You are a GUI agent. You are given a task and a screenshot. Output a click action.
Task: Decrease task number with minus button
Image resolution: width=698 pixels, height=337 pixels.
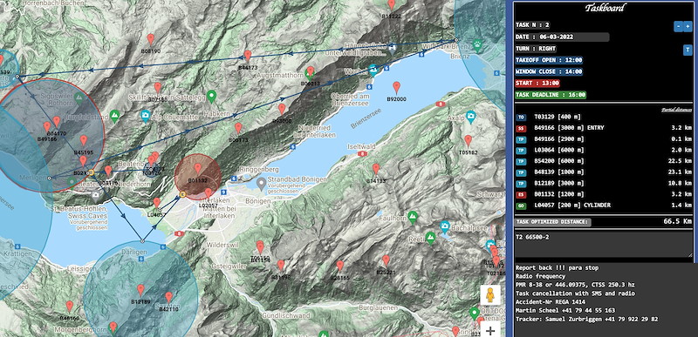(678, 27)
